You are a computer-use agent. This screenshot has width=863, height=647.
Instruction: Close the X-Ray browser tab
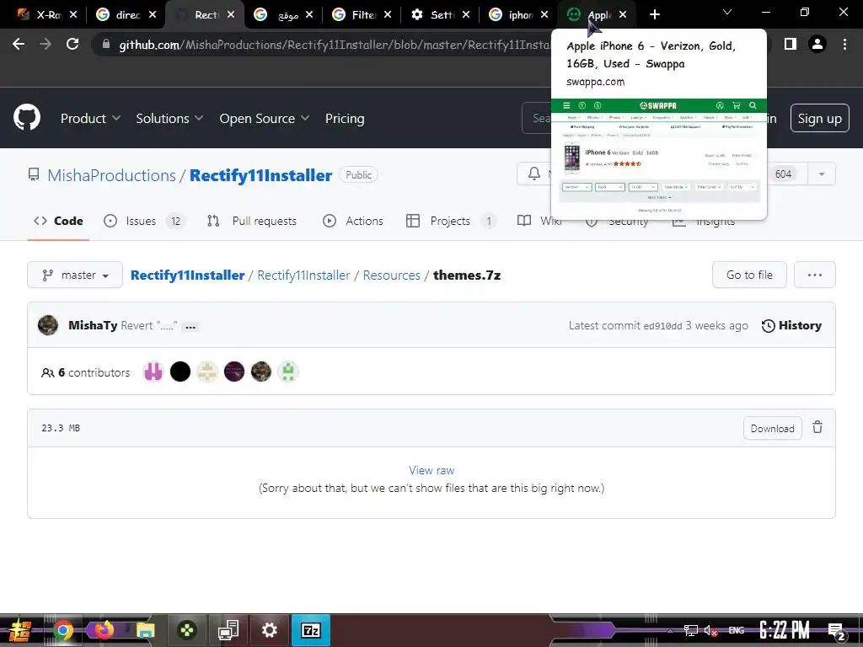pyautogui.click(x=74, y=14)
